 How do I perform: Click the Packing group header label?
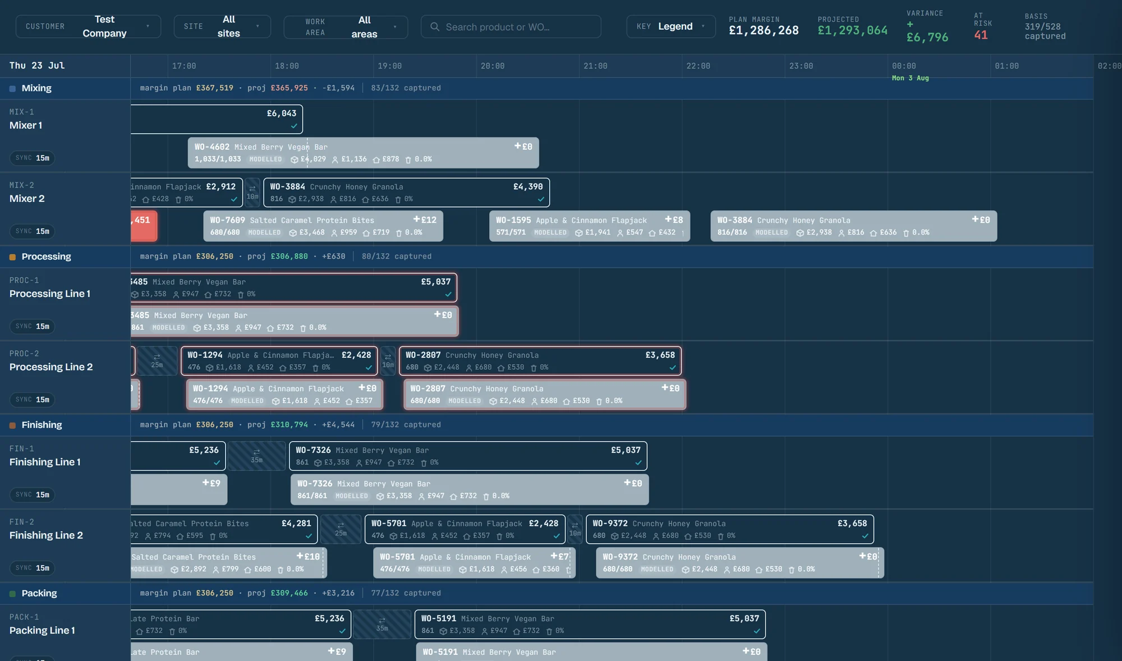coord(39,593)
